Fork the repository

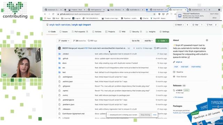(209, 25)
